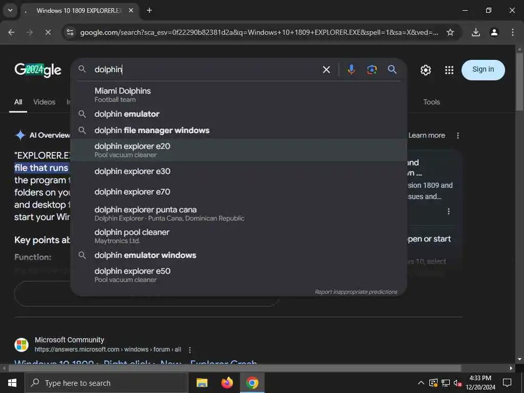Search by image with Google Lens

tap(372, 70)
